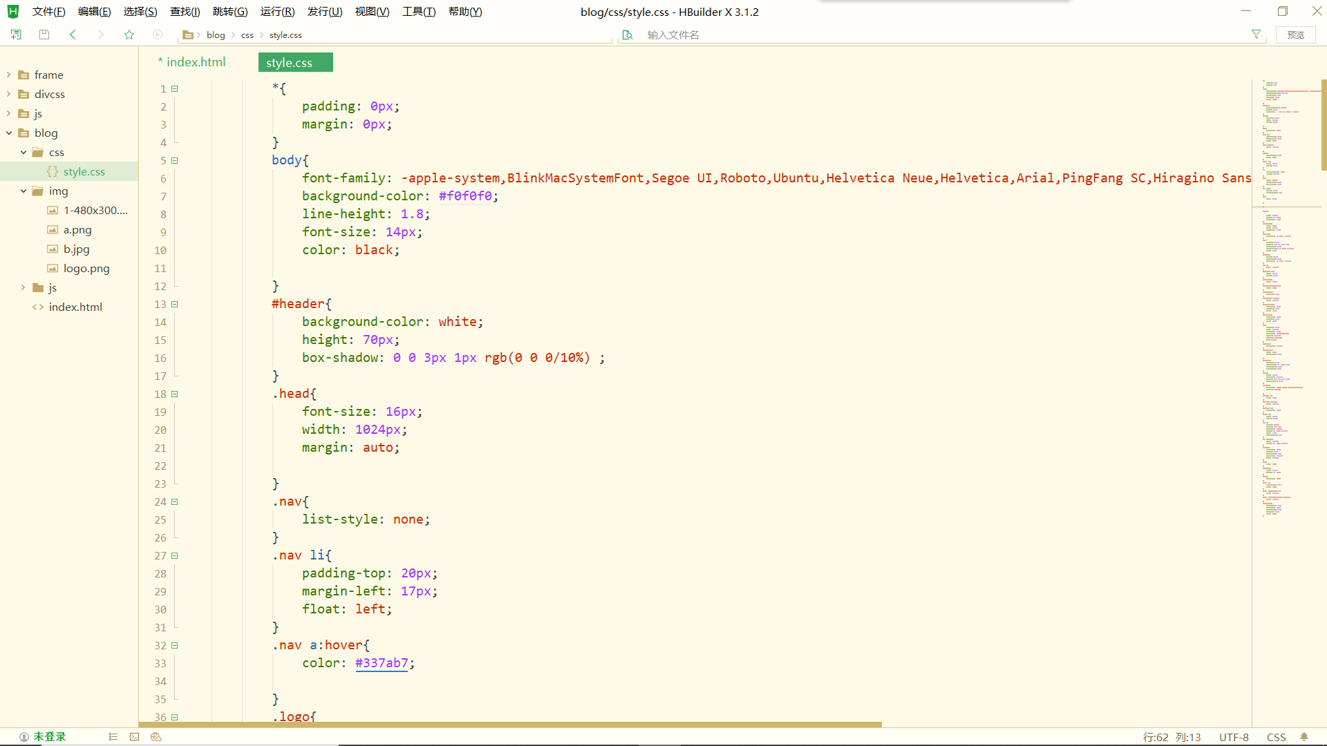This screenshot has height=746, width=1327.
Task: Open the 查找(I) menu
Action: [x=185, y=12]
